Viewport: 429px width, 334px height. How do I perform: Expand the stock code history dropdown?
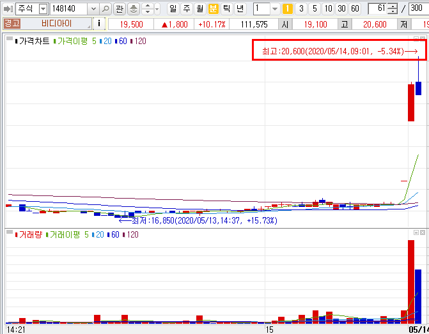click(93, 9)
